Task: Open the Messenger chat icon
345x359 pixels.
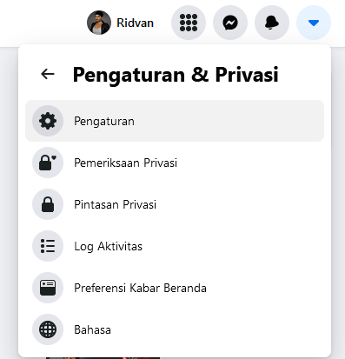Action: click(x=230, y=23)
